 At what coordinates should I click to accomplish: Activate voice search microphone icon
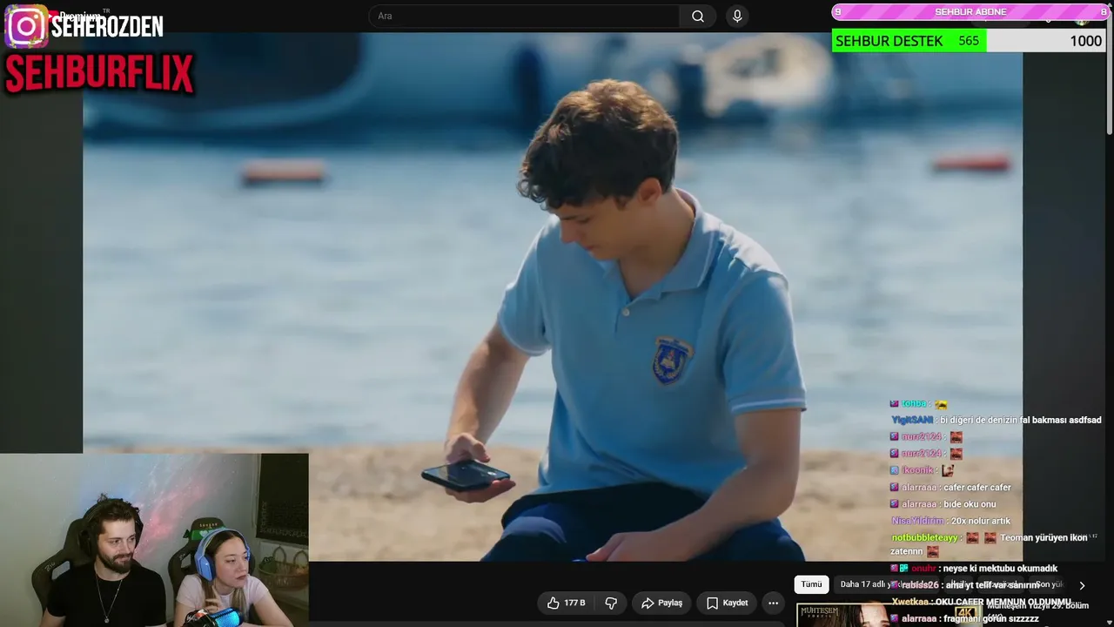pos(737,16)
